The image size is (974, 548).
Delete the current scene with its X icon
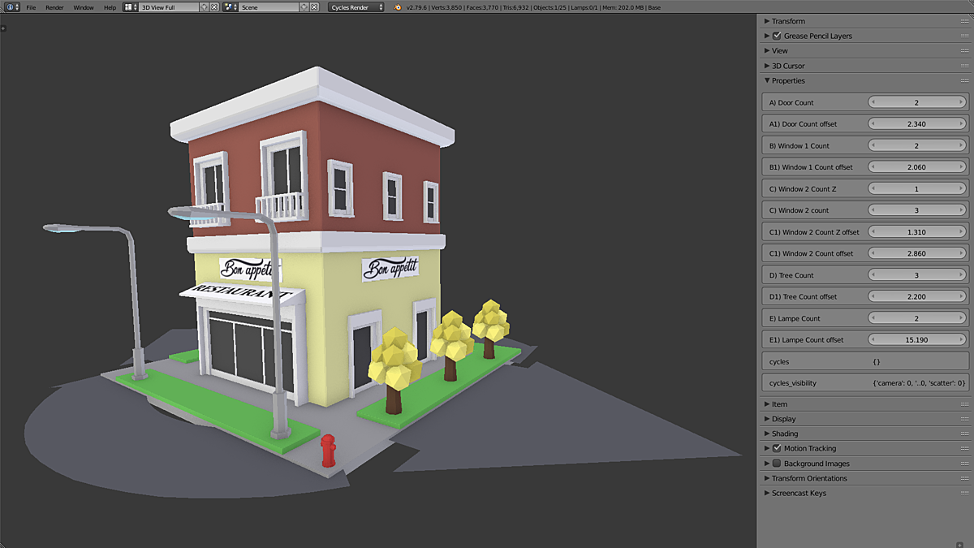pyautogui.click(x=314, y=6)
